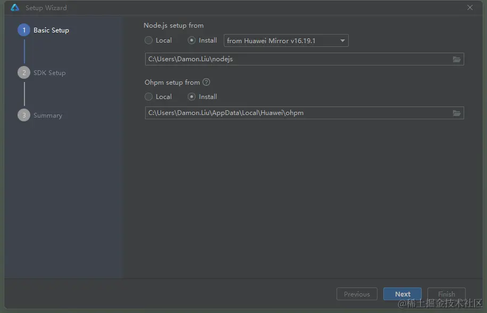
Task: Click the 'Node.js setup from' label
Action: point(174,26)
